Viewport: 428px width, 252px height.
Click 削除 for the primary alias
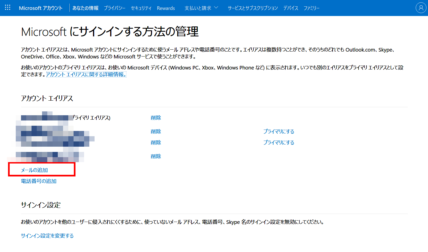156,118
